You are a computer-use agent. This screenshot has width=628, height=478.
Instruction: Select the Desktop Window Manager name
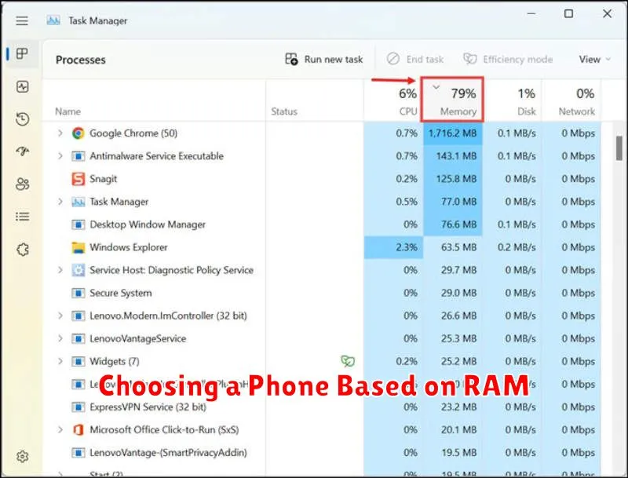(x=148, y=224)
